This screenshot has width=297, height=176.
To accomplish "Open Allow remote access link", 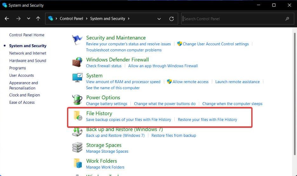I will [x=191, y=82].
